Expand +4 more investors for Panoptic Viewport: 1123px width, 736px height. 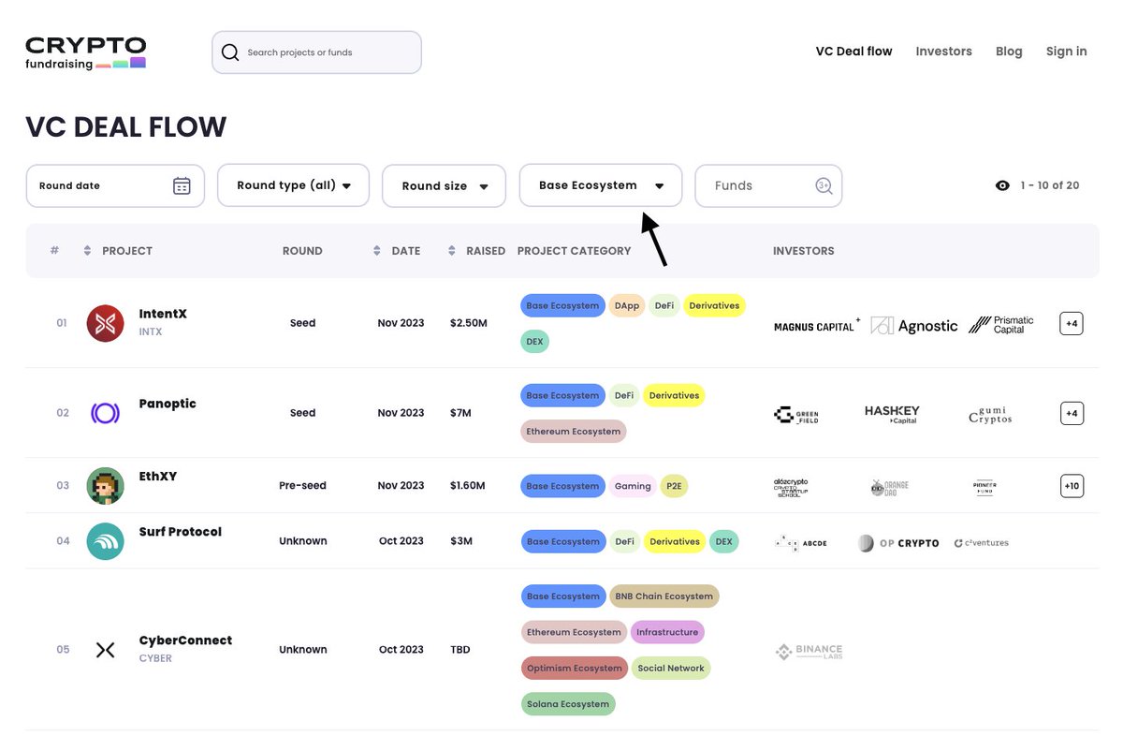(1072, 413)
